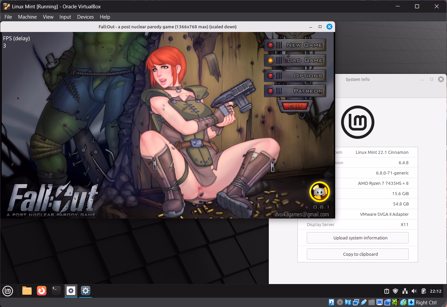Open the Linux Mint start menu
Viewport: 447px width, 307px height.
pyautogui.click(x=8, y=291)
